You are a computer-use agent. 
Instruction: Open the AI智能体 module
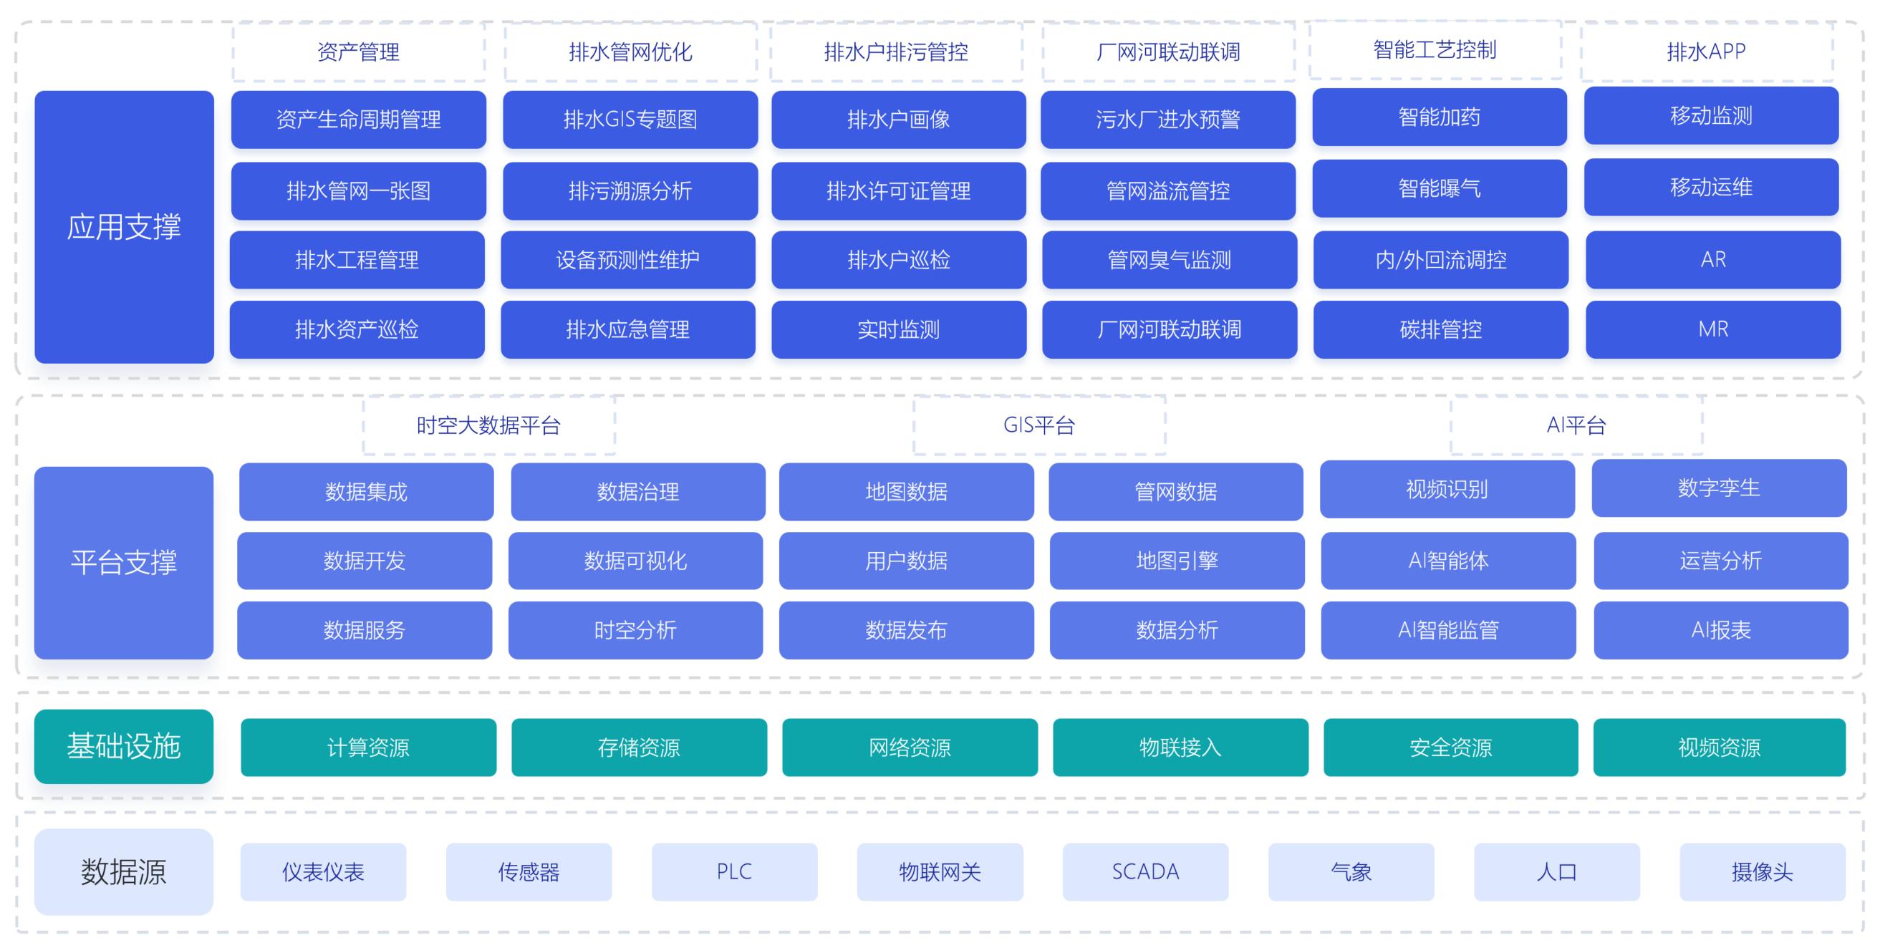click(x=1447, y=561)
